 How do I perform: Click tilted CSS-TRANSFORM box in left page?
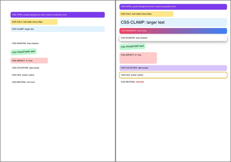23,52
